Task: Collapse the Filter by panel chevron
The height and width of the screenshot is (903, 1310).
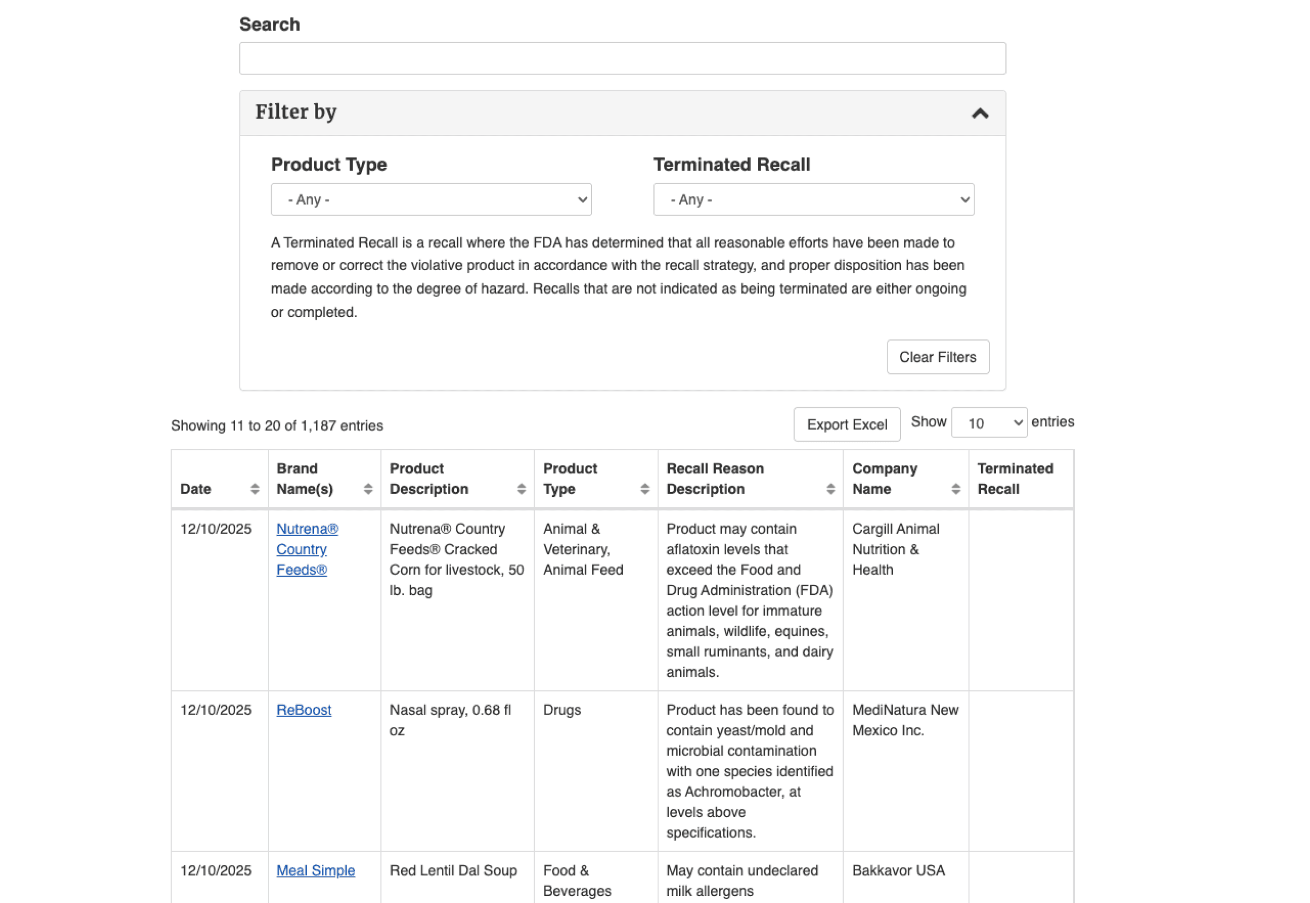Action: (980, 113)
